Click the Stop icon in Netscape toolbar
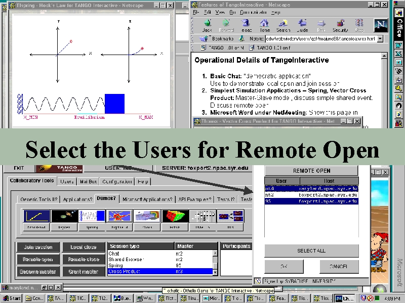Screen dimensions: 405x303 (359, 26)
